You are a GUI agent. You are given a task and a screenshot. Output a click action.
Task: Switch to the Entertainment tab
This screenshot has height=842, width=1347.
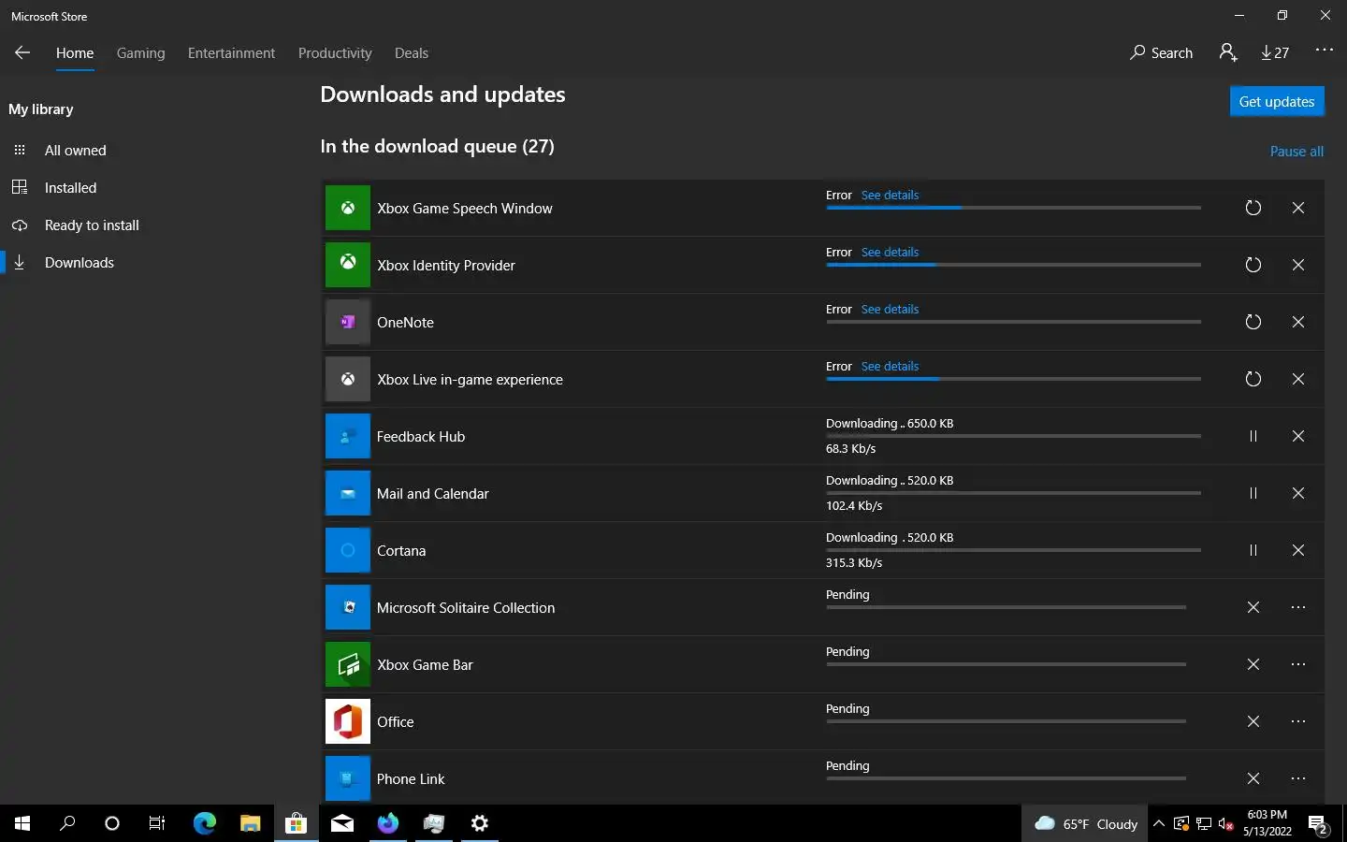231,52
